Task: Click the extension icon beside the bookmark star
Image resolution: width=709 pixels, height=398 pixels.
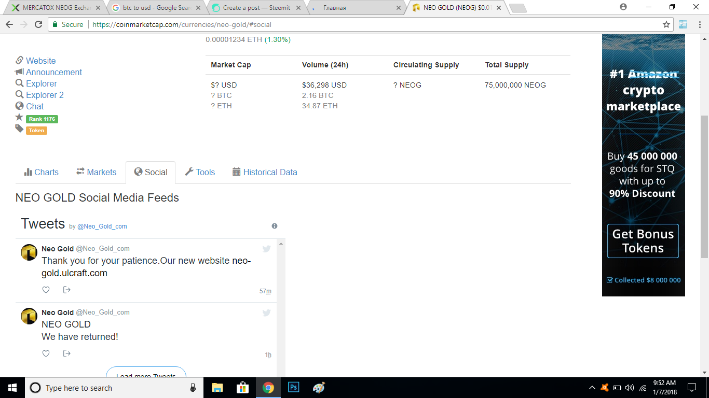Action: coord(683,24)
